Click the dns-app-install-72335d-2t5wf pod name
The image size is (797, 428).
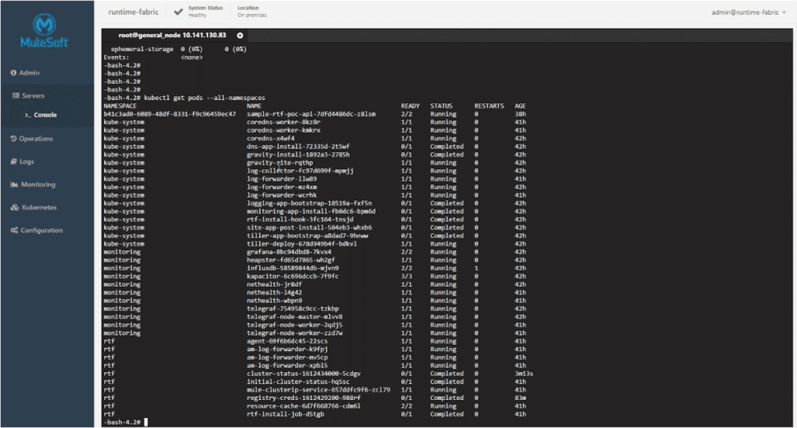tap(298, 147)
